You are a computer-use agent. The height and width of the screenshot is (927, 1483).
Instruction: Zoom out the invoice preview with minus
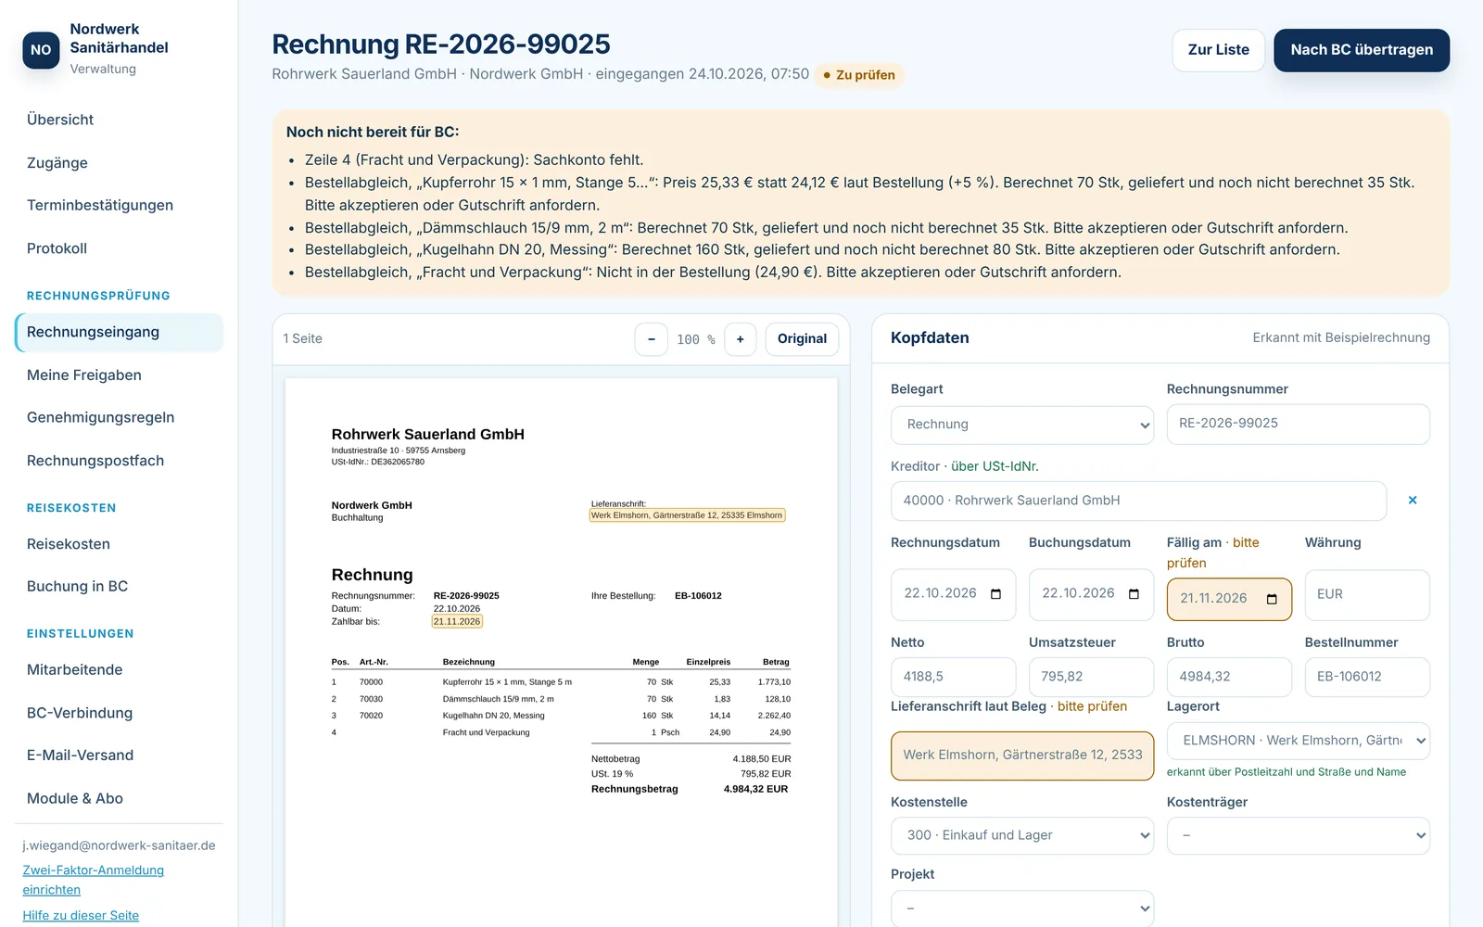[651, 339]
